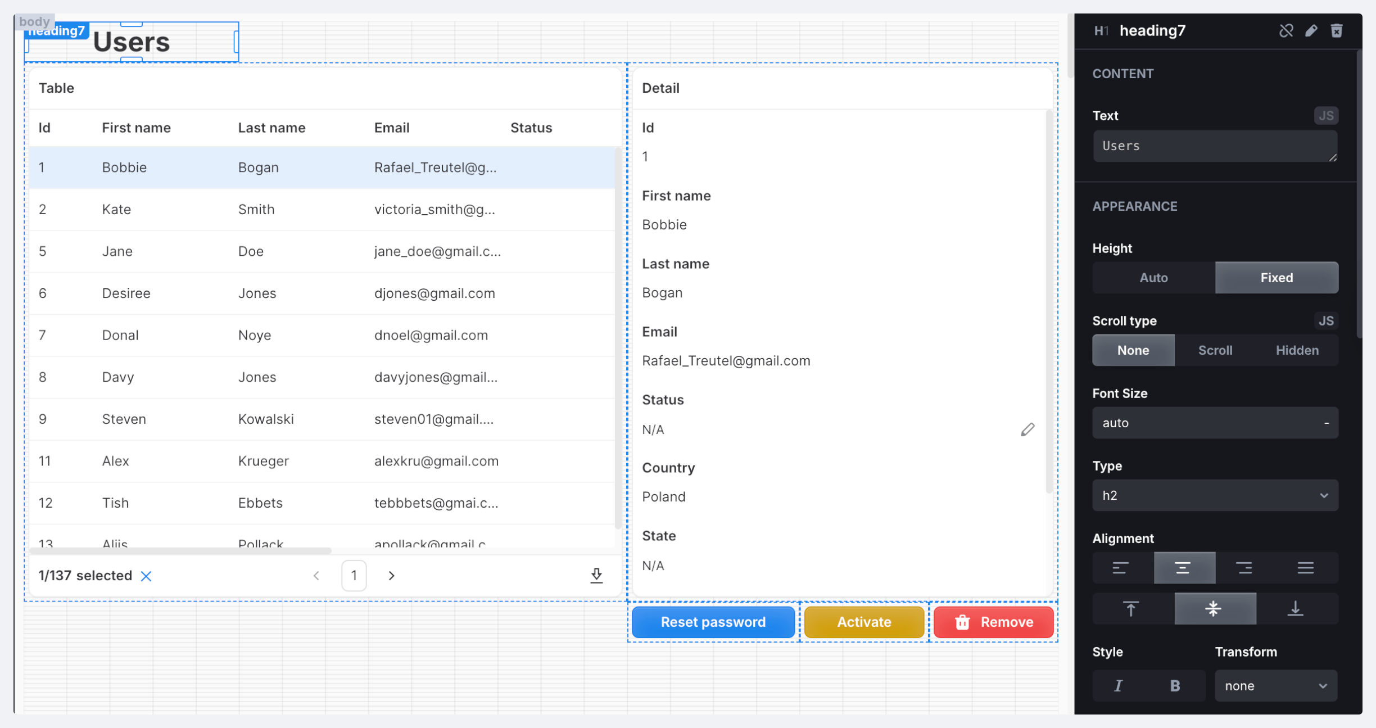
Task: Toggle bold text style
Action: point(1175,685)
